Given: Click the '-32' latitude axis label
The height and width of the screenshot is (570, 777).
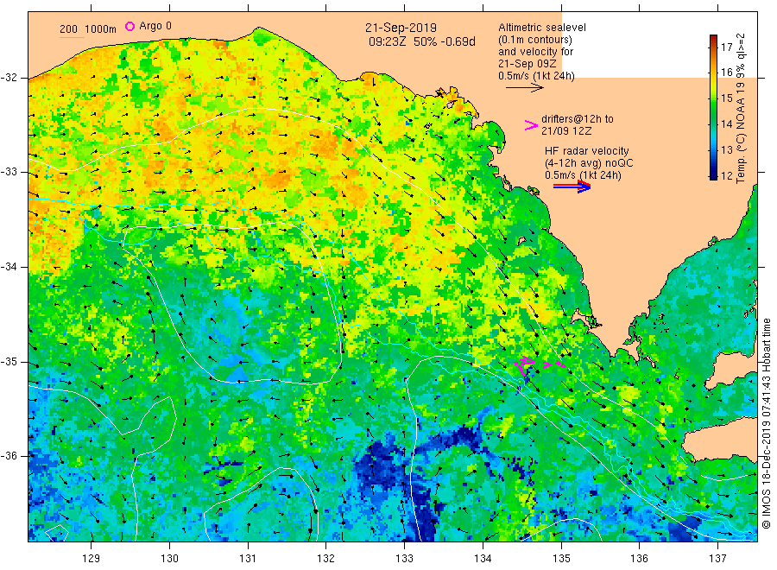Looking at the screenshot, I should click(x=9, y=78).
